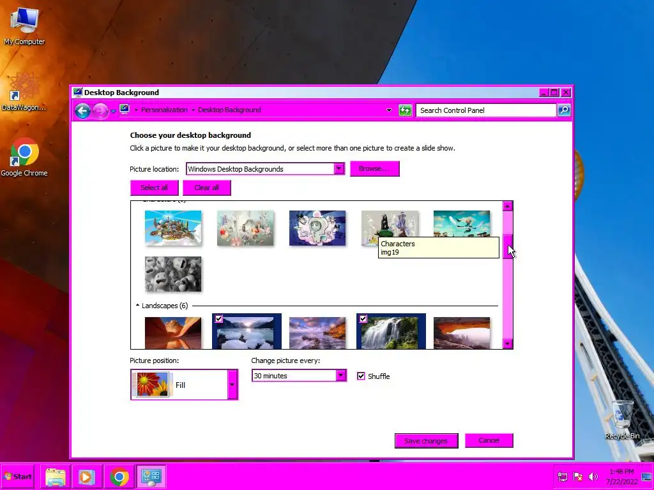Click the Browse... button
The image size is (654, 490).
click(x=374, y=168)
